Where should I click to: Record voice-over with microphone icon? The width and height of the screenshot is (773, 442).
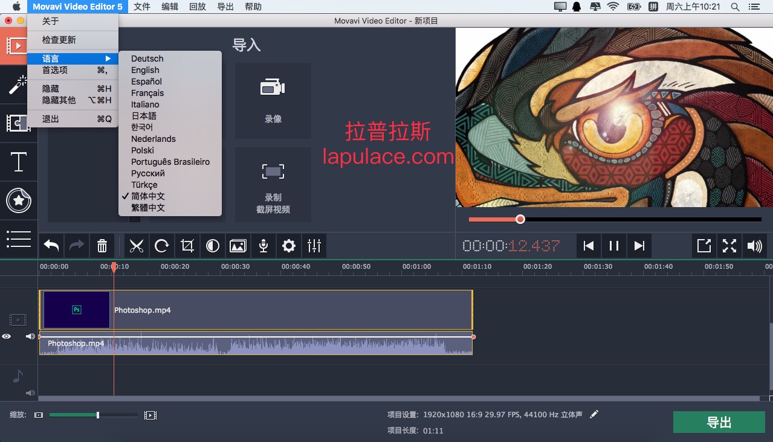point(264,246)
